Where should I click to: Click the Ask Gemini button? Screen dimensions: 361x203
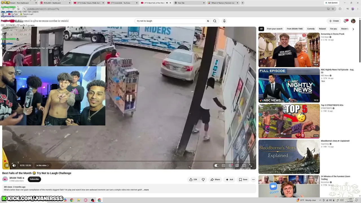pyautogui.click(x=331, y=3)
